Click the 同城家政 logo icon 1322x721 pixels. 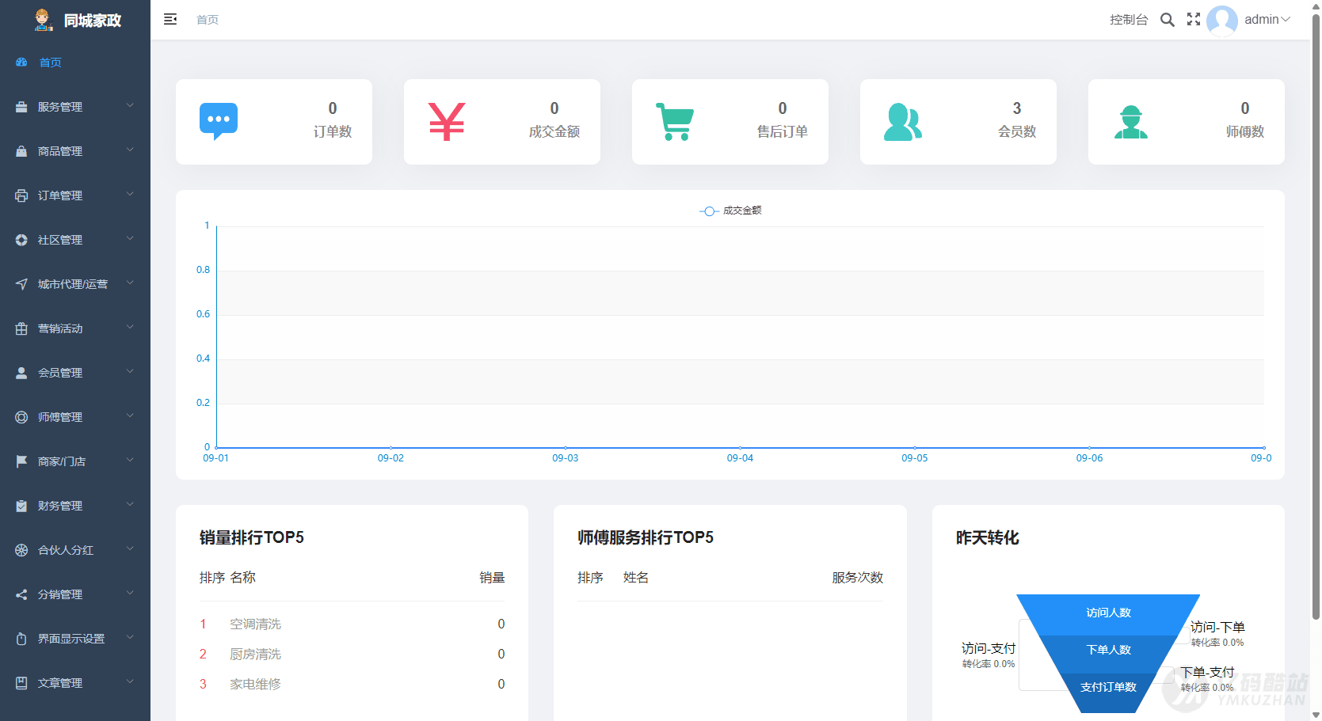pos(44,20)
